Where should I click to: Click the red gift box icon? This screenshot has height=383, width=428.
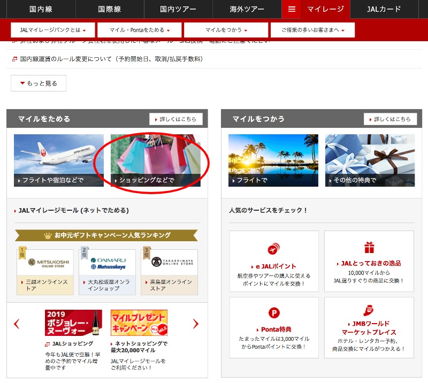pyautogui.click(x=369, y=247)
